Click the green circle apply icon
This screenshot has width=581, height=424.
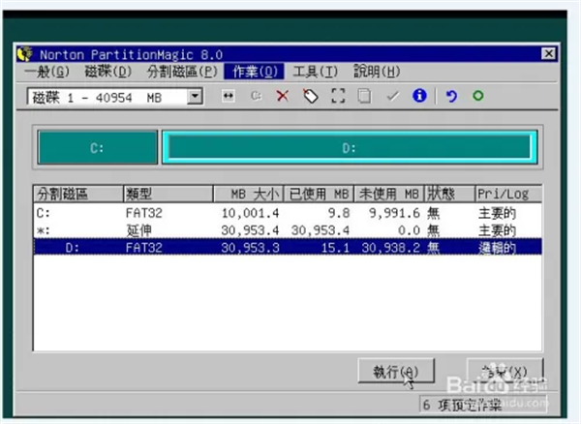pos(478,96)
